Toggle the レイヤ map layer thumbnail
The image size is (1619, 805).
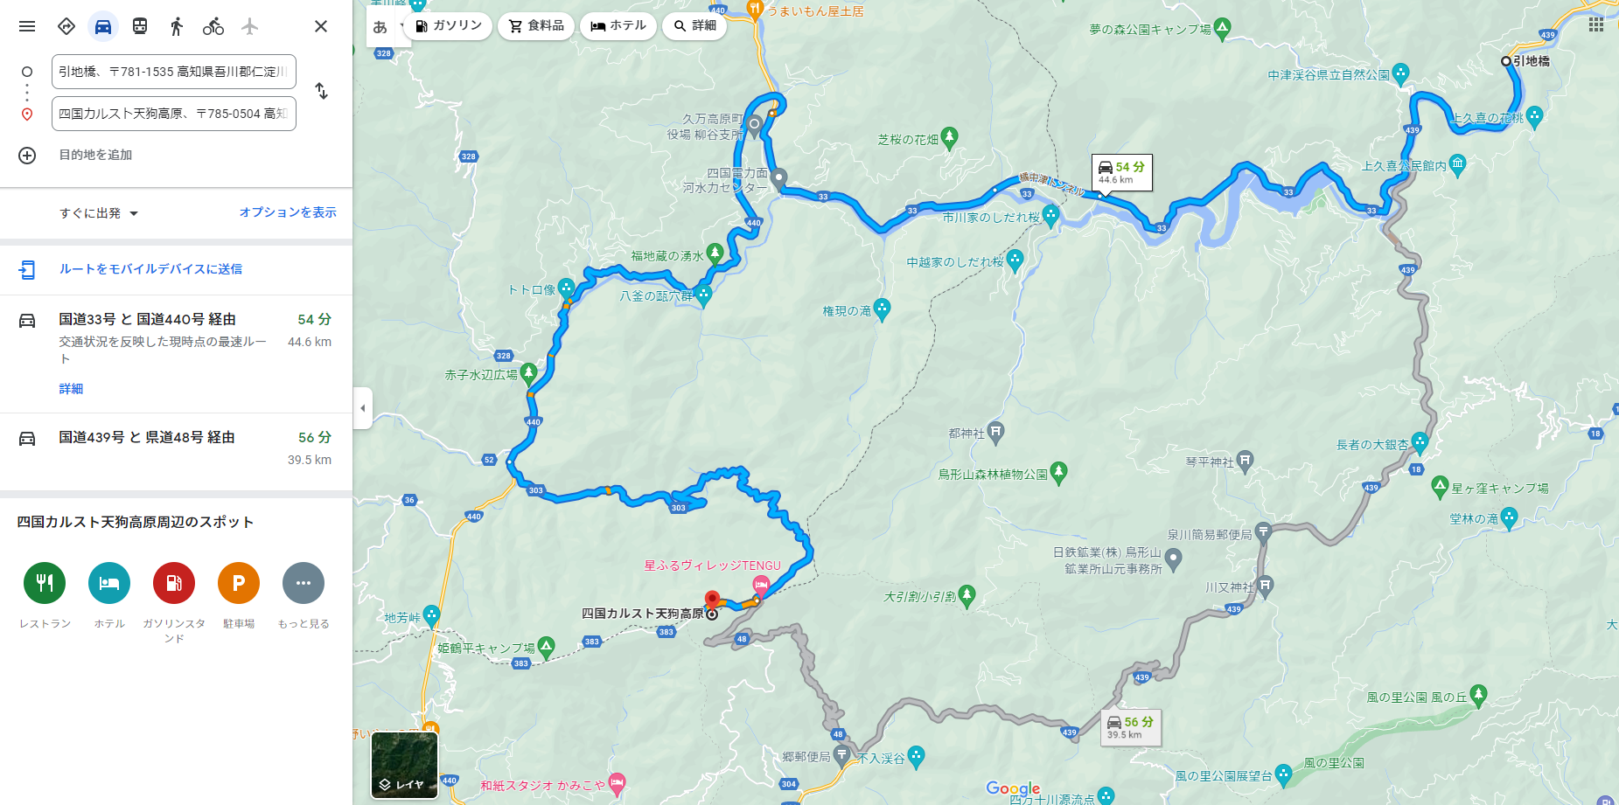(404, 765)
